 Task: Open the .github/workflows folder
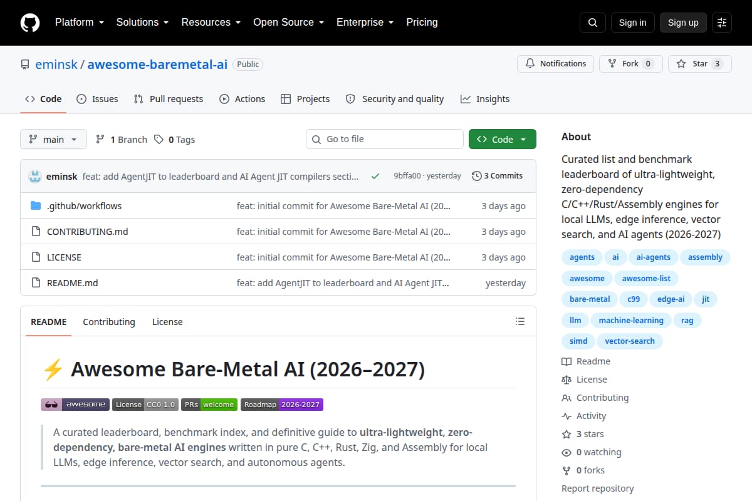coord(85,206)
